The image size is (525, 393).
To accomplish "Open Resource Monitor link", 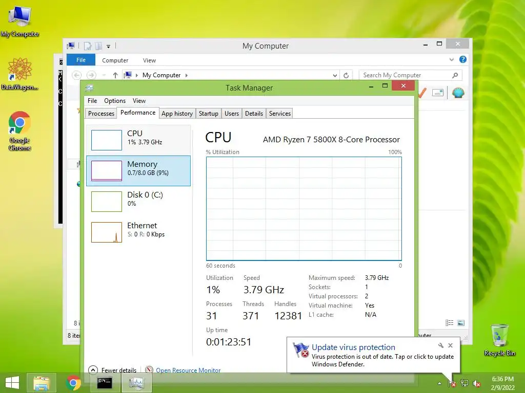I will click(x=188, y=370).
